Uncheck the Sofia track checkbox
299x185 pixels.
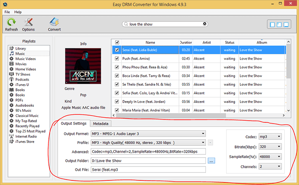pyautogui.click(x=117, y=93)
